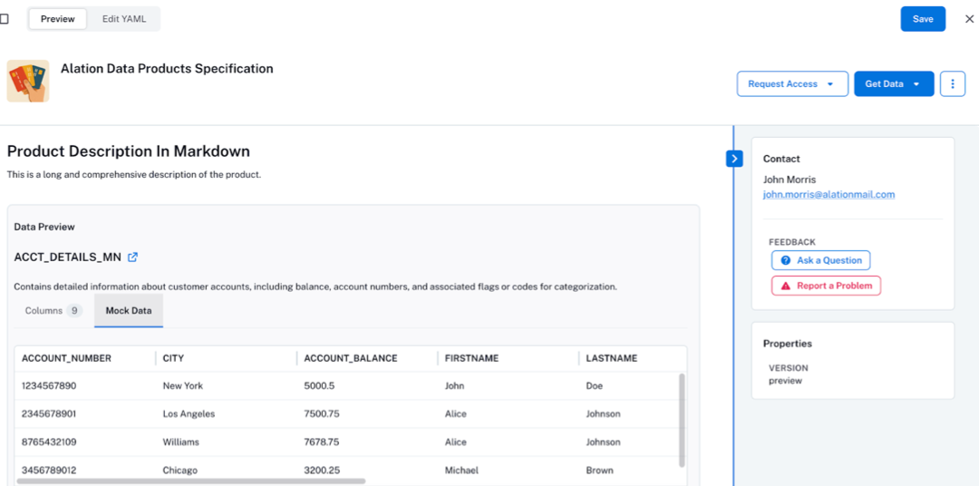979x486 pixels.
Task: Click the Product Description In Markdown heading
Action: (x=128, y=151)
